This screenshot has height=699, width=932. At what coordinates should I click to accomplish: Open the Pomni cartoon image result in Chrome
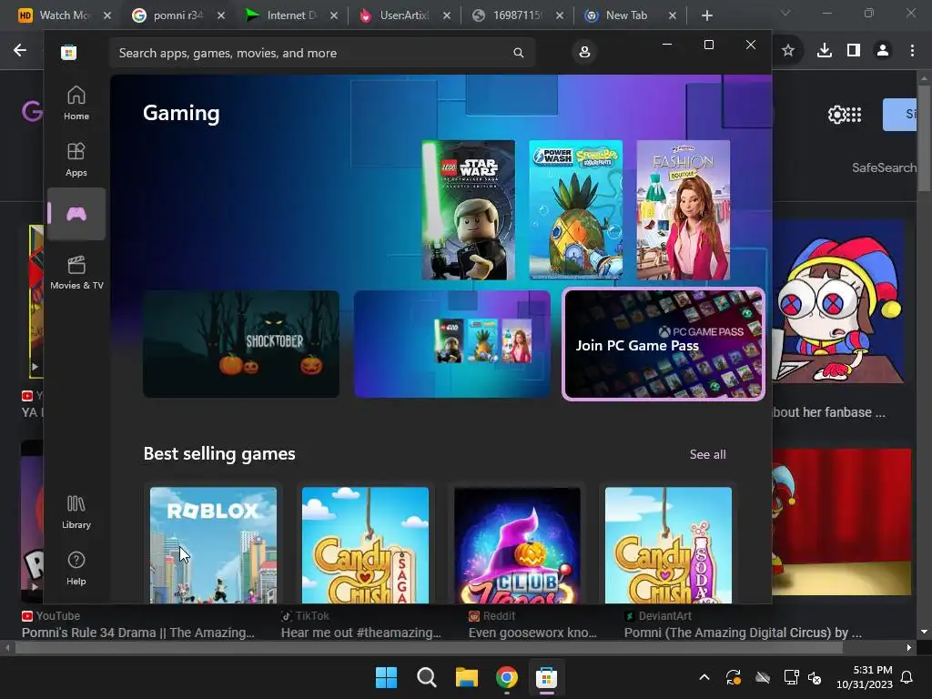(838, 302)
